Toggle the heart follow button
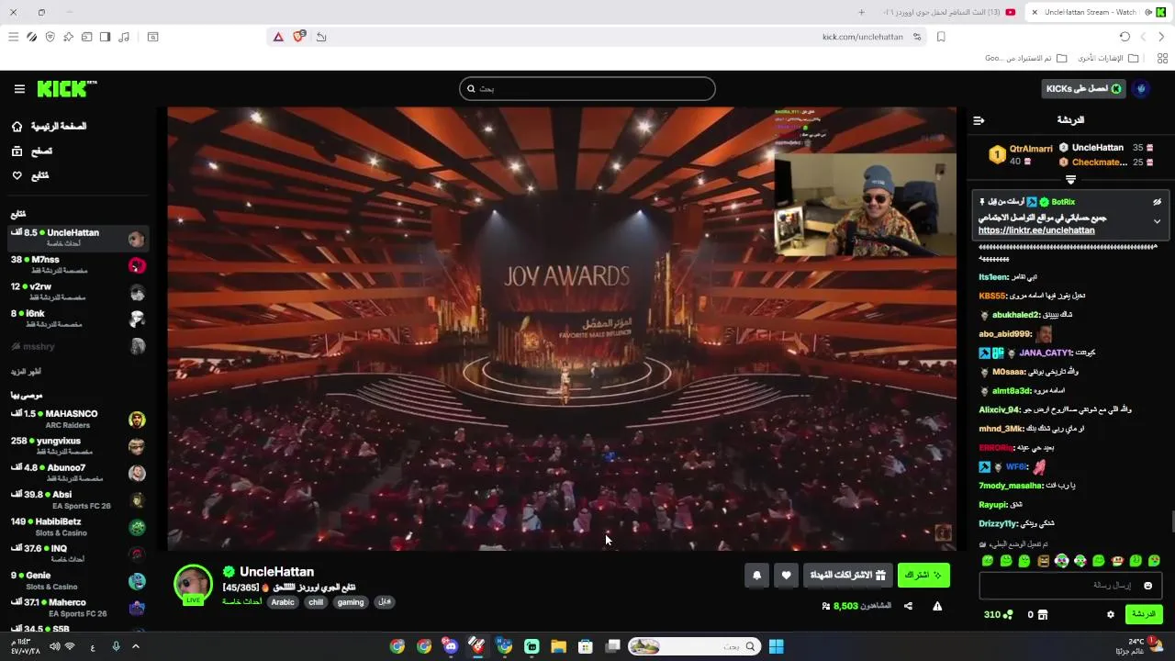This screenshot has width=1175, height=661. [x=786, y=576]
